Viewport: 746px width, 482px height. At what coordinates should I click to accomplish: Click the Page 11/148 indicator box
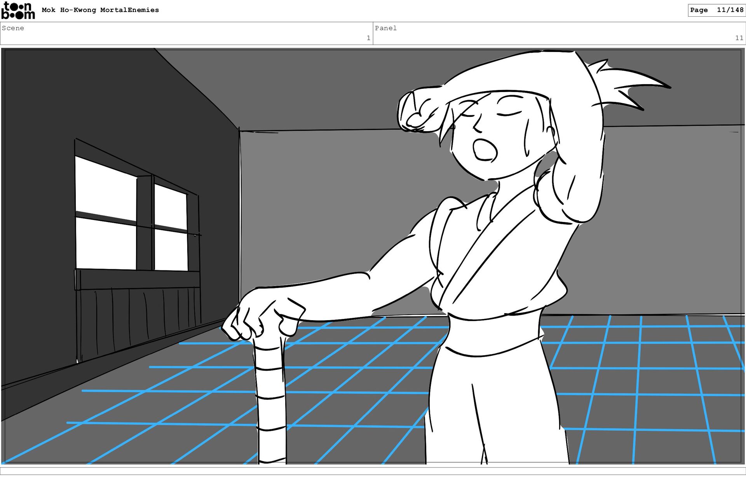pos(716,10)
